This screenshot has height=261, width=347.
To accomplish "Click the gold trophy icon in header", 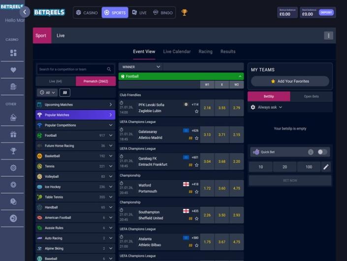I will tap(185, 12).
